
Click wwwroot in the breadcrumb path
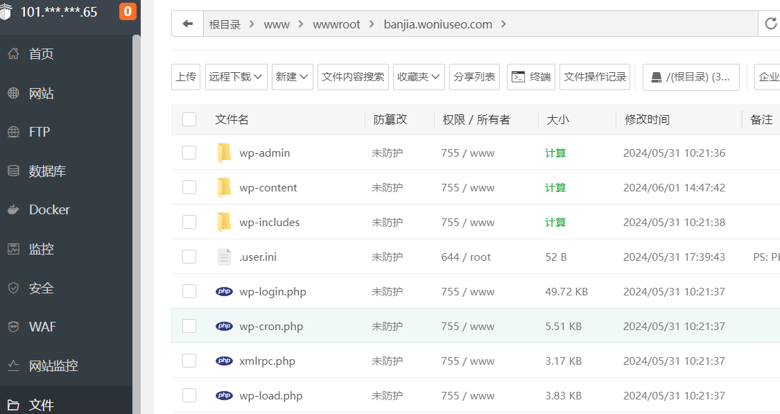pos(336,24)
